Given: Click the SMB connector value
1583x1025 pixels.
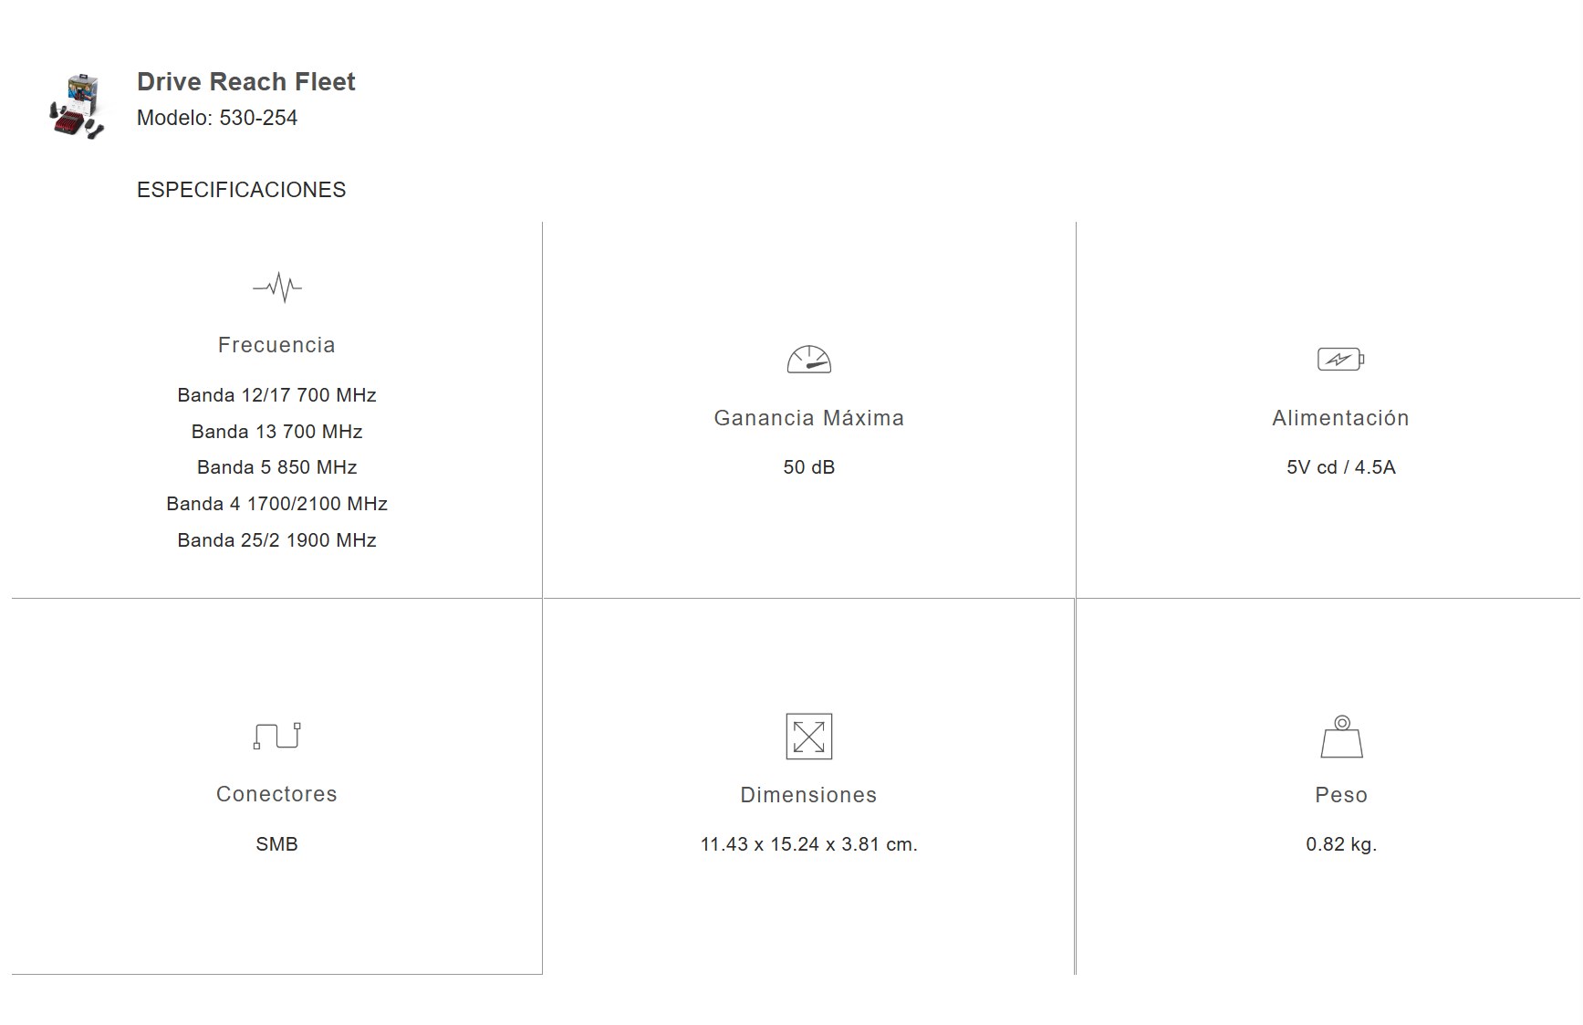Looking at the screenshot, I should (x=276, y=844).
